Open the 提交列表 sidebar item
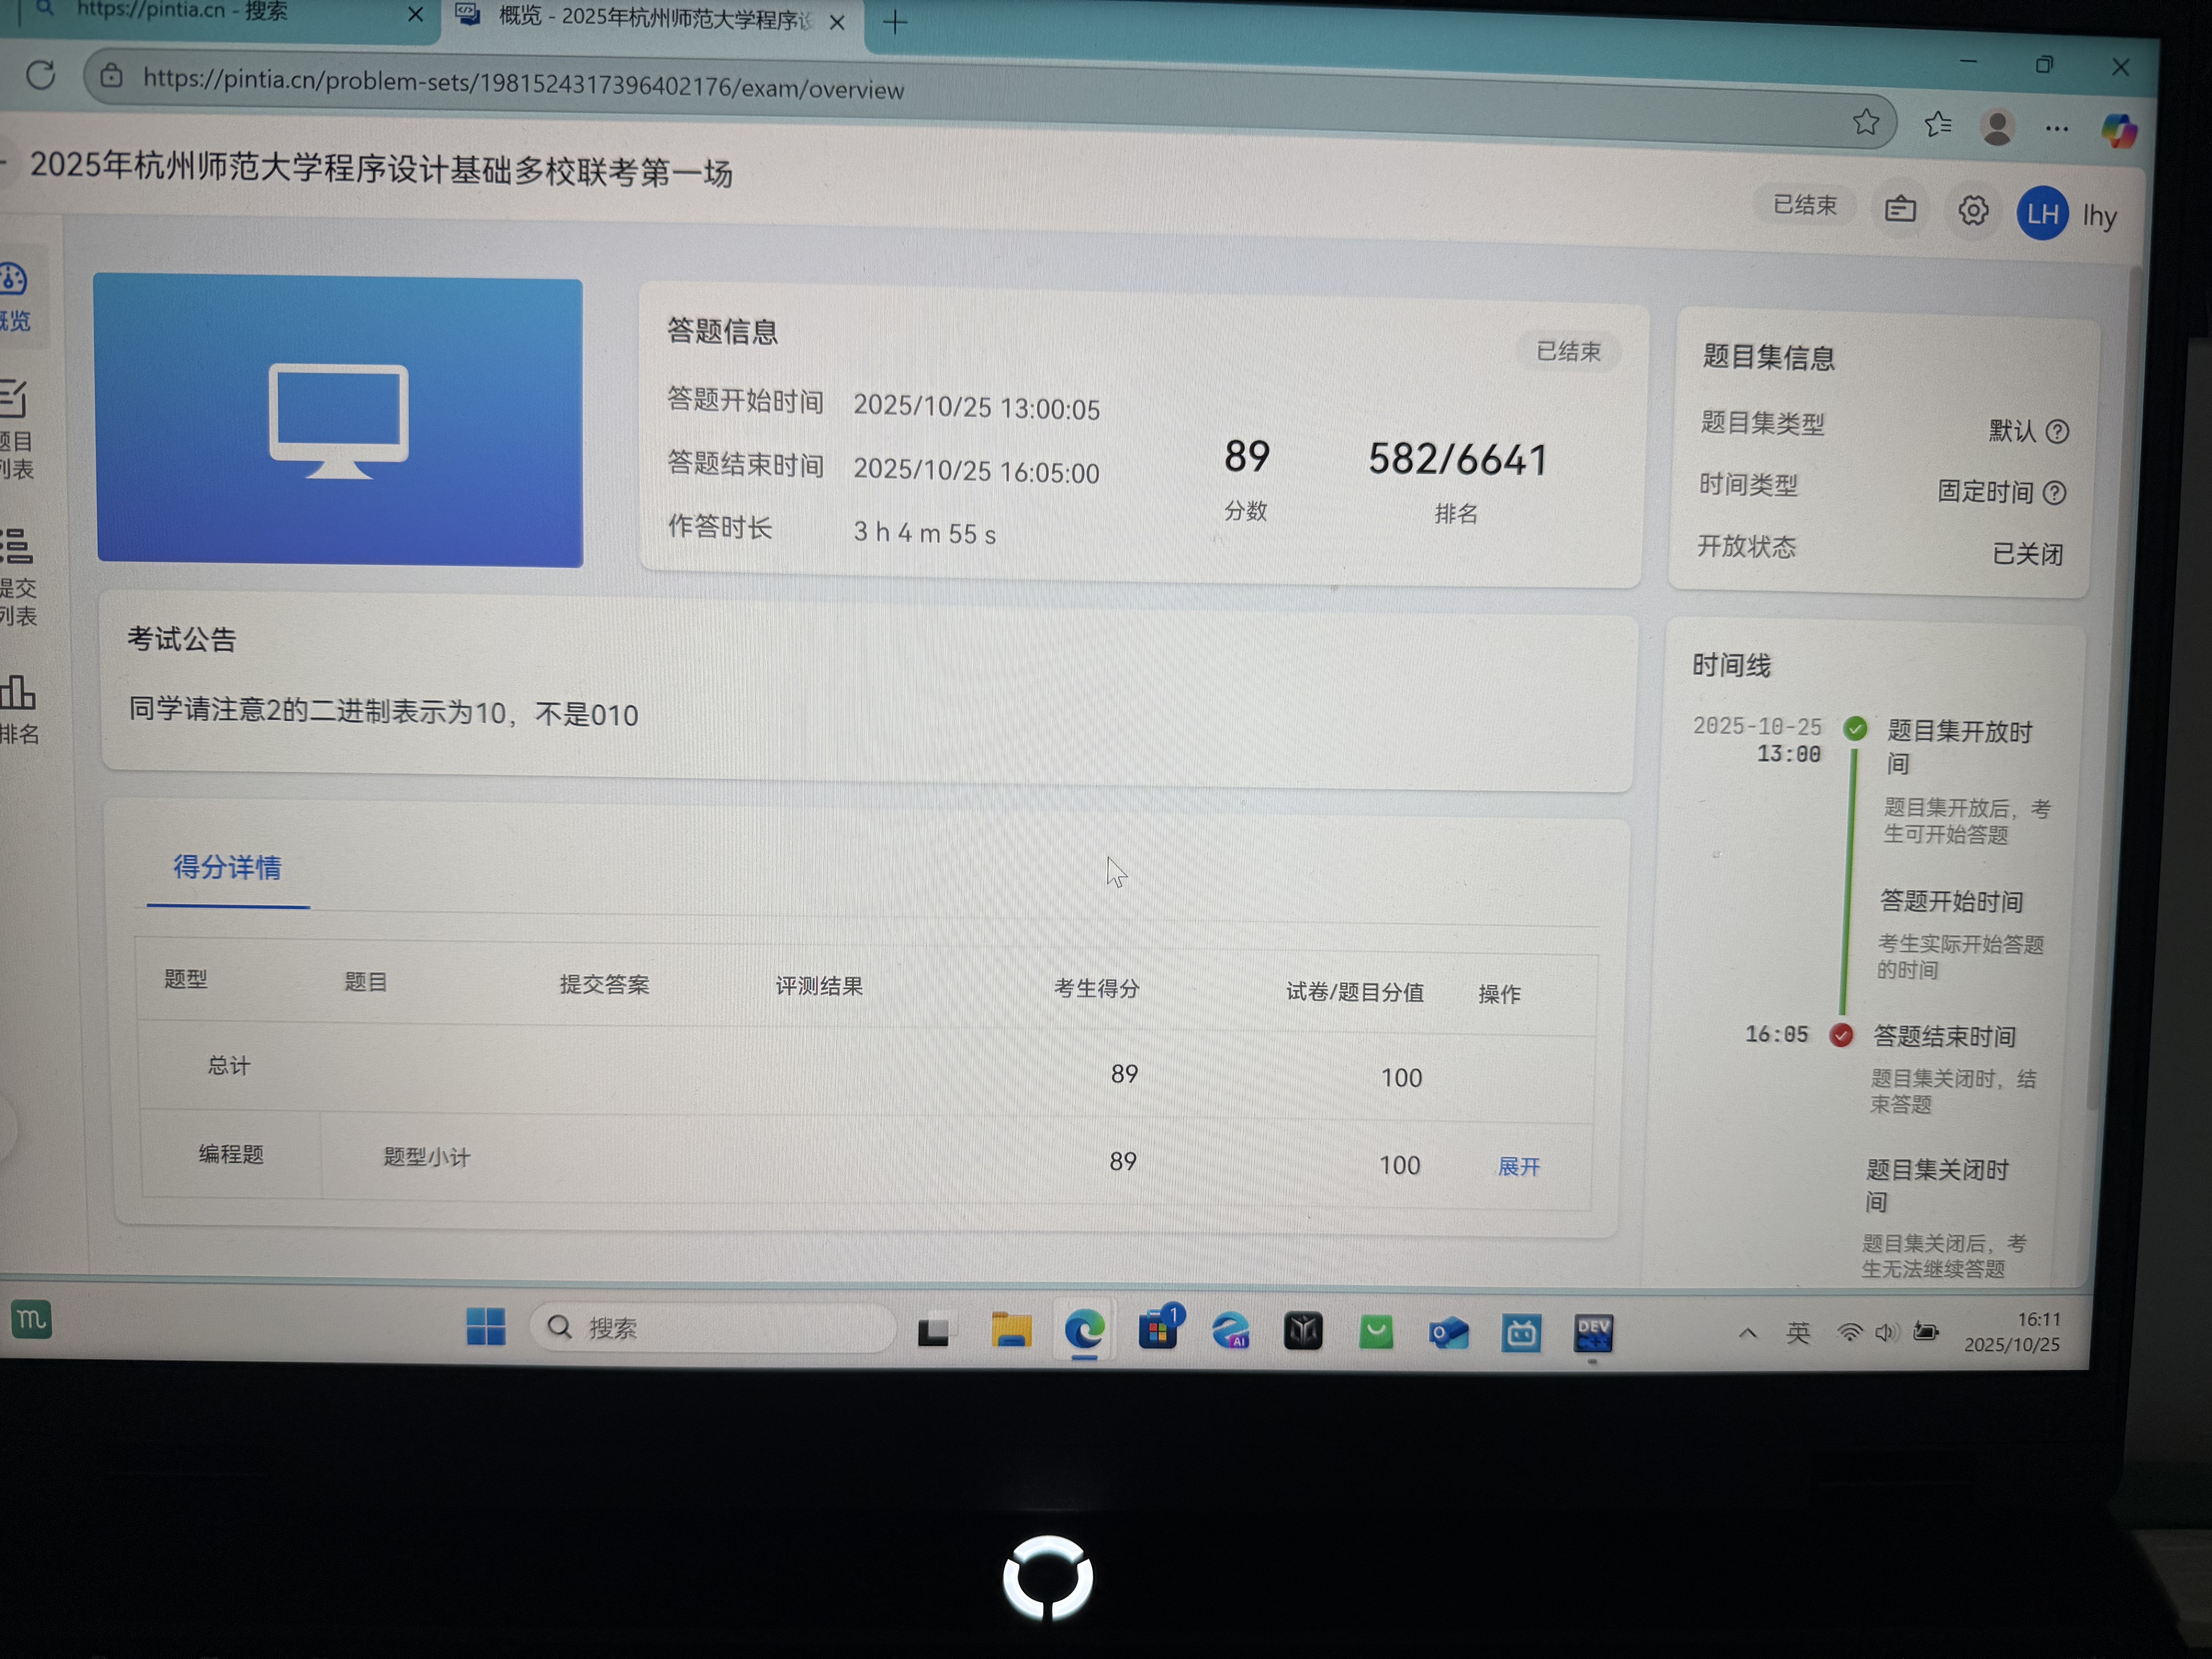Viewport: 2212px width, 1659px height. pos(17,577)
